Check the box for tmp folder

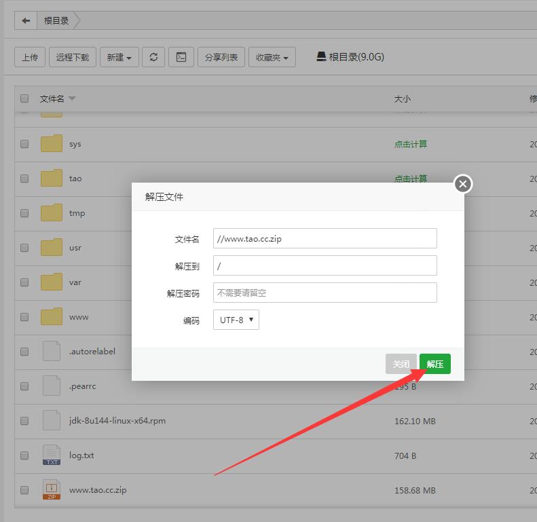coord(24,213)
